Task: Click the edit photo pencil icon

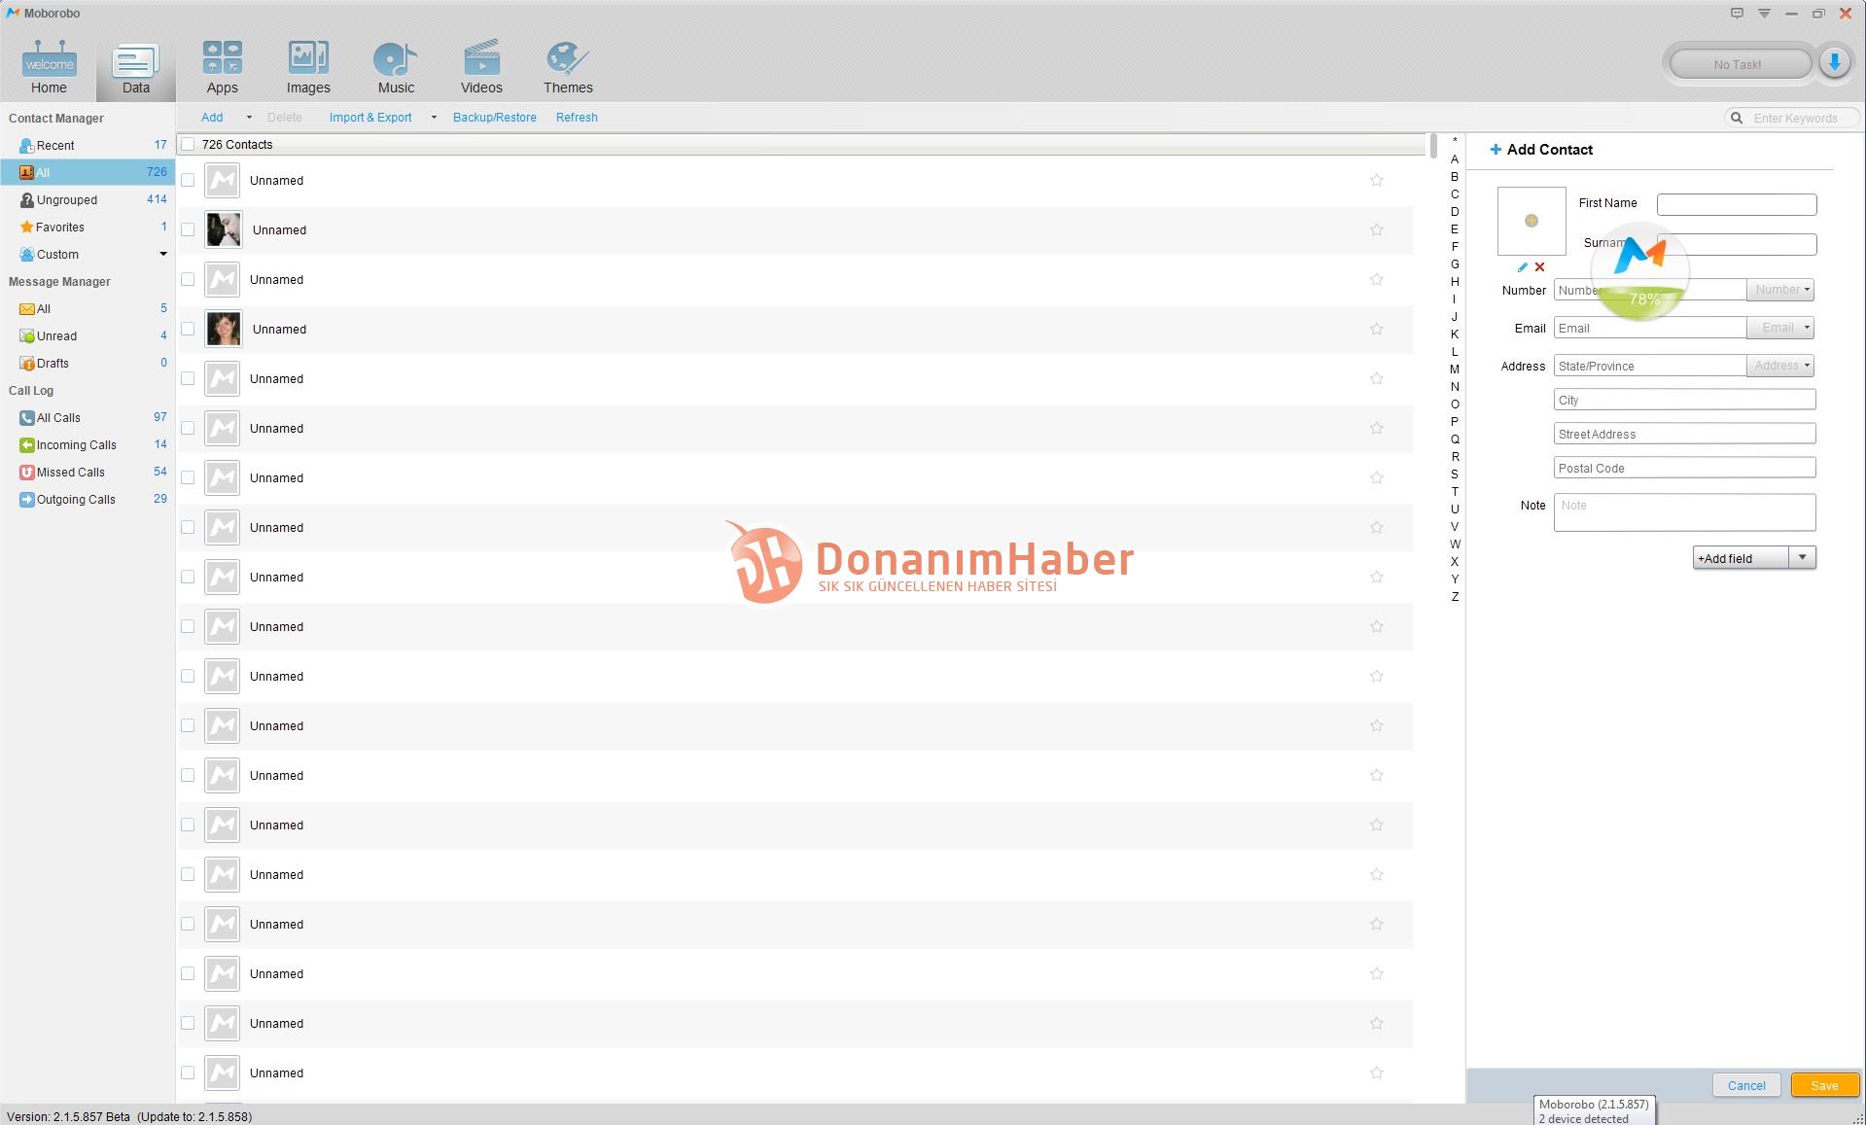Action: (1523, 266)
